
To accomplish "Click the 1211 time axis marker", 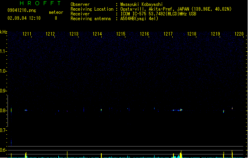I will pyautogui.click(x=27, y=34).
